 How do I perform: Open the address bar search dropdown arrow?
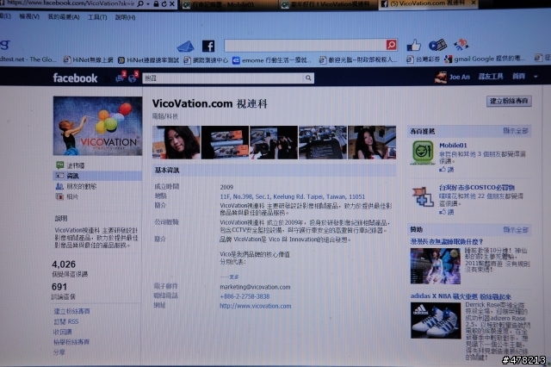coord(147,4)
